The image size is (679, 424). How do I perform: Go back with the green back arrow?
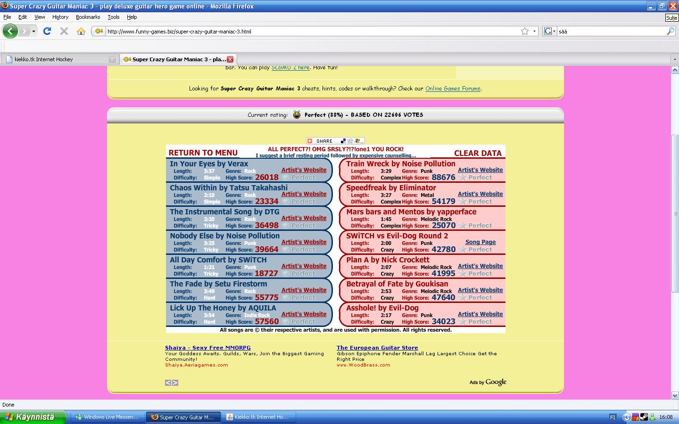pos(10,31)
